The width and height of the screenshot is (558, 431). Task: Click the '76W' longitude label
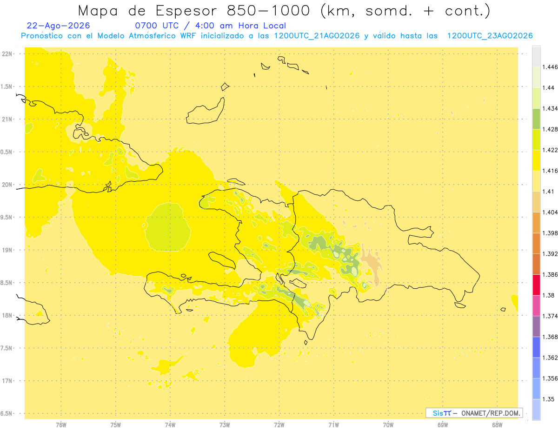click(x=61, y=424)
